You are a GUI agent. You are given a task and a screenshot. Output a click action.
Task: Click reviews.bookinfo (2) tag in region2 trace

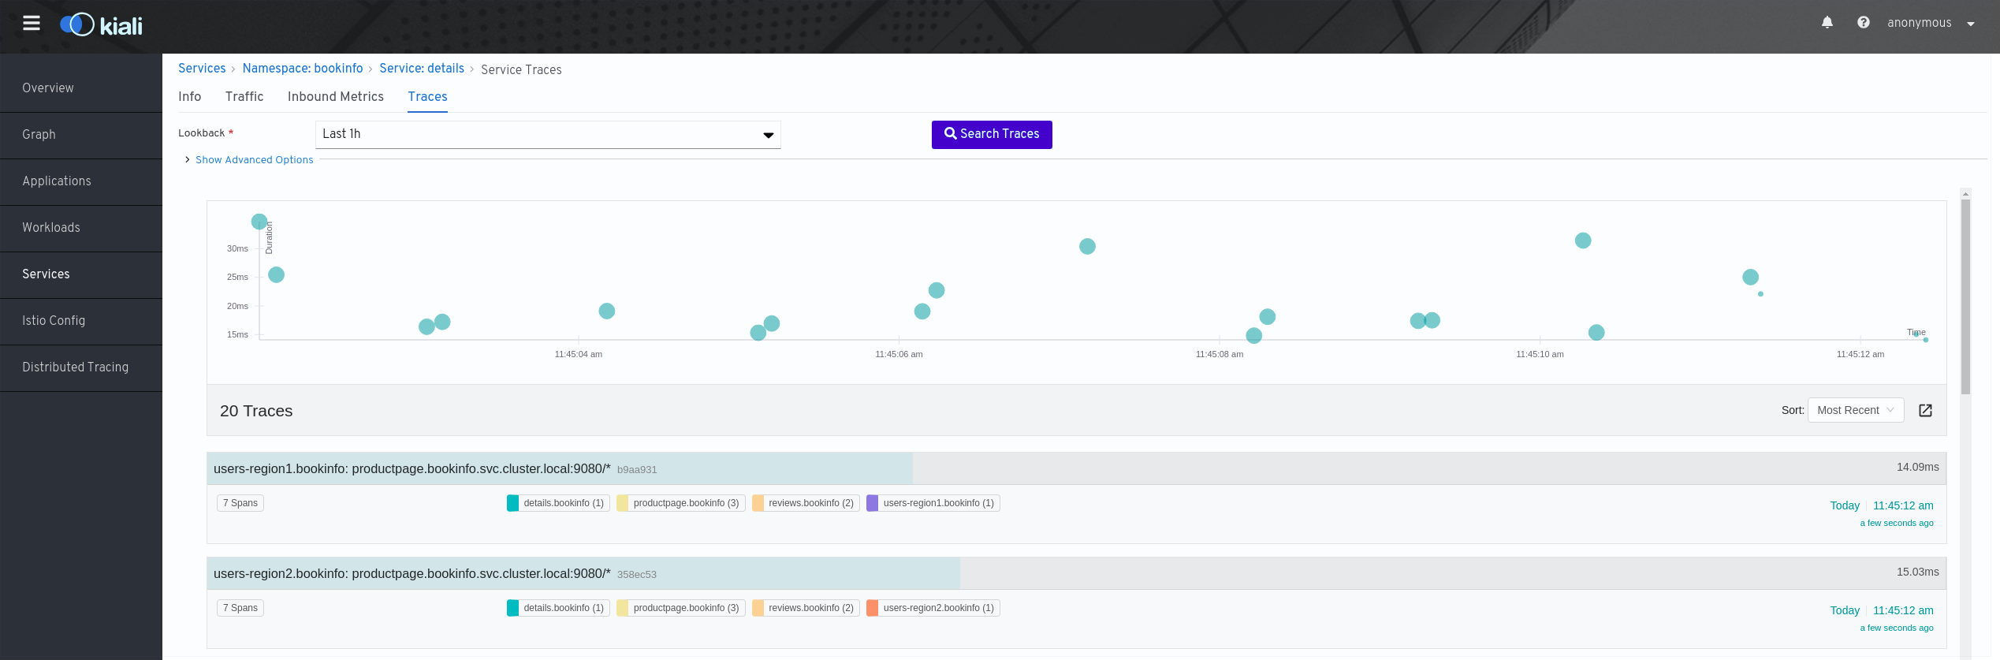[806, 608]
